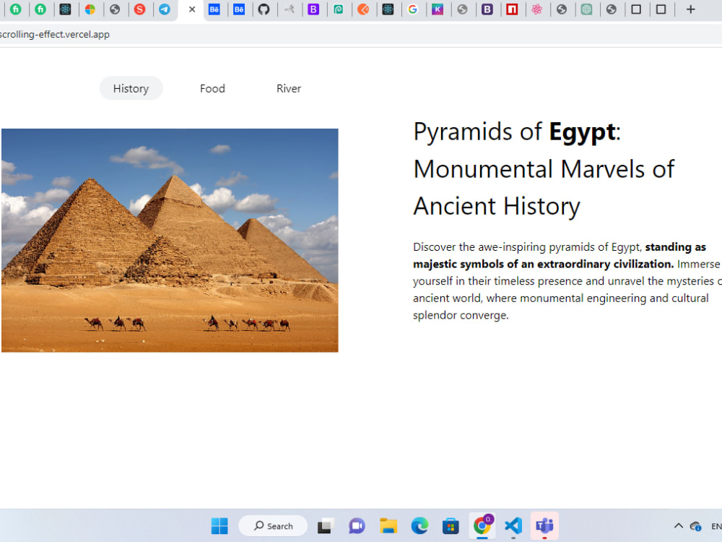Select the teal P icon browser tab
Image resolution: width=722 pixels, height=542 pixels.
[x=339, y=9]
